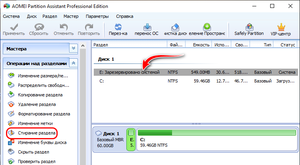Select the small E: partition block in disk map
The image size is (300, 165).
pos(131,139)
